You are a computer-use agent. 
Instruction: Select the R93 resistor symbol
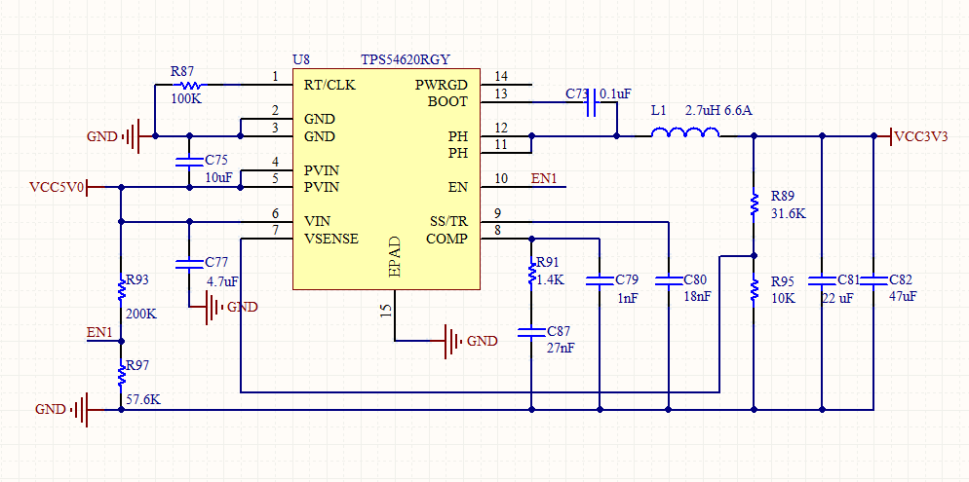point(121,289)
